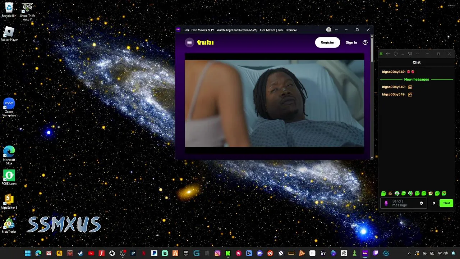Click the refresh icon in chat window
The width and height of the screenshot is (460, 259).
tap(396, 54)
